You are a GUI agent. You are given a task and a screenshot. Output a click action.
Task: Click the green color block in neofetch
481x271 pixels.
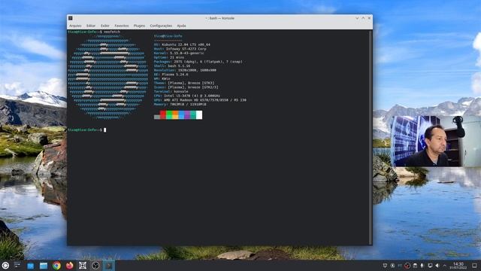coord(169,115)
